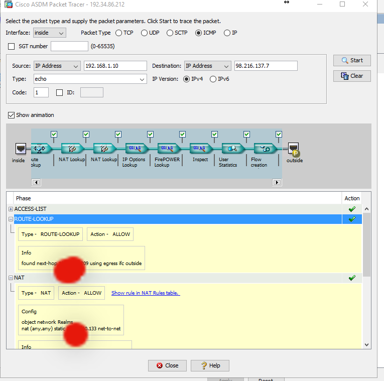Click the first NAT Lookup phase icon
Viewport: 384px width, 381px height.
tap(72, 149)
